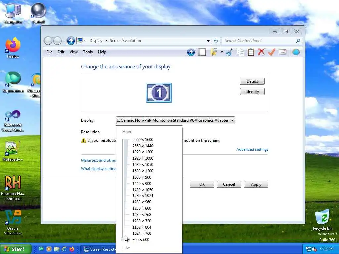Click the Display breadcrumb in address bar
This screenshot has height=254, width=339.
(x=96, y=41)
